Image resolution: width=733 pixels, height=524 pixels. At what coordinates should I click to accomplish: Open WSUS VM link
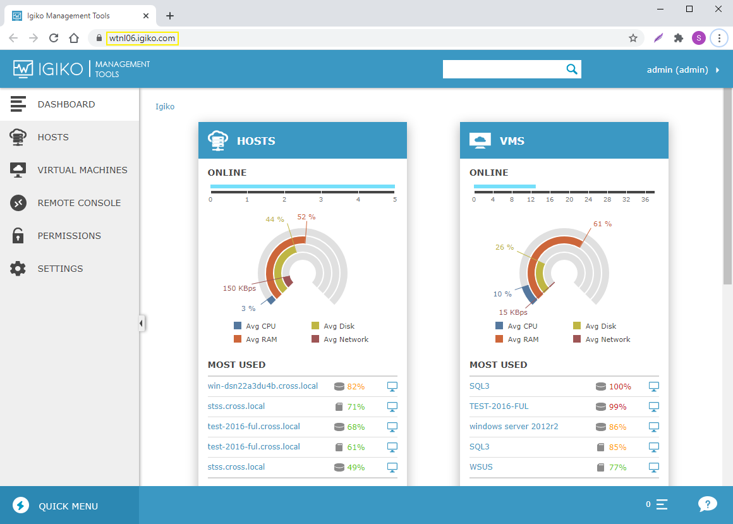(481, 467)
